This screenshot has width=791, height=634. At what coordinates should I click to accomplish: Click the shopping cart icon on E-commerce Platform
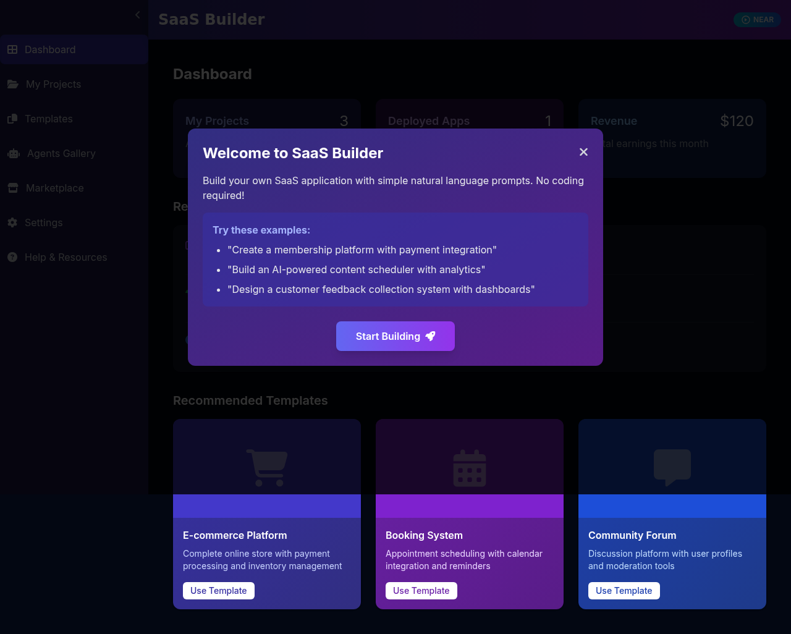tap(266, 468)
